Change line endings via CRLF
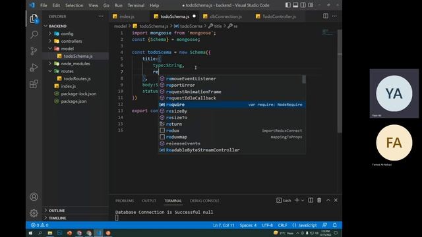Viewport: 422px width, 237px height. point(282,225)
